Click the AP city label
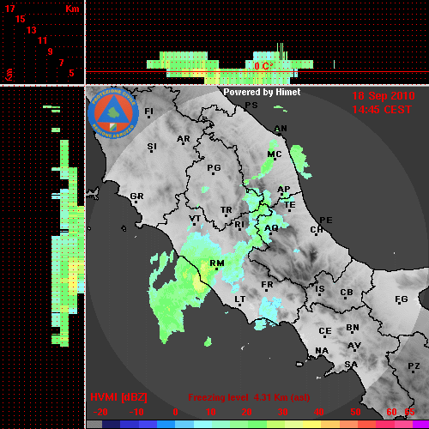This screenshot has height=429, width=429. coord(284,189)
